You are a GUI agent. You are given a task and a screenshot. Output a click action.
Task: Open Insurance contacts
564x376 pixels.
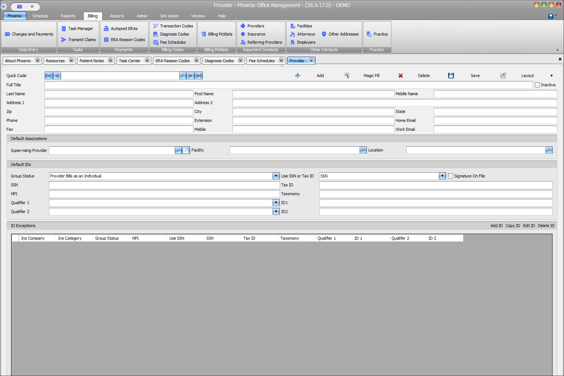[253, 34]
